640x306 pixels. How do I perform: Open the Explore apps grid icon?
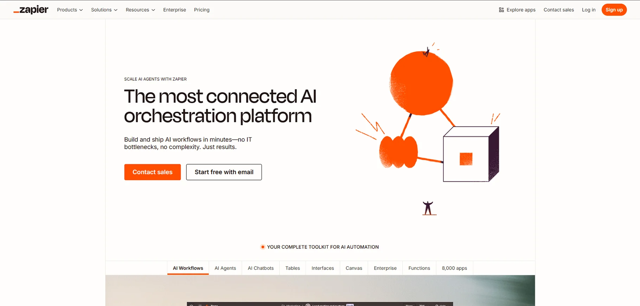click(x=501, y=10)
